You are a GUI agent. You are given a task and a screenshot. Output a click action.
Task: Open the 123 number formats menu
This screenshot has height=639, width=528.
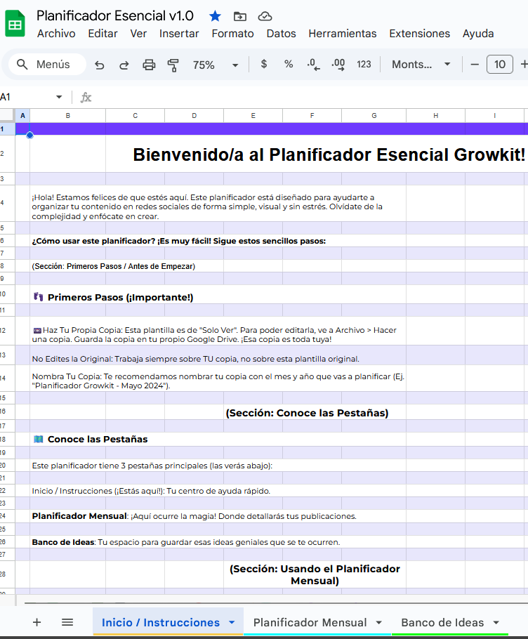click(x=364, y=65)
